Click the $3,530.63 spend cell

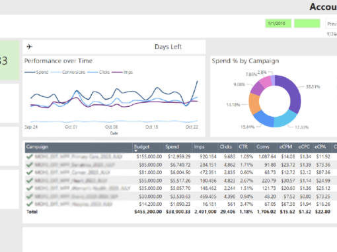click(x=180, y=197)
